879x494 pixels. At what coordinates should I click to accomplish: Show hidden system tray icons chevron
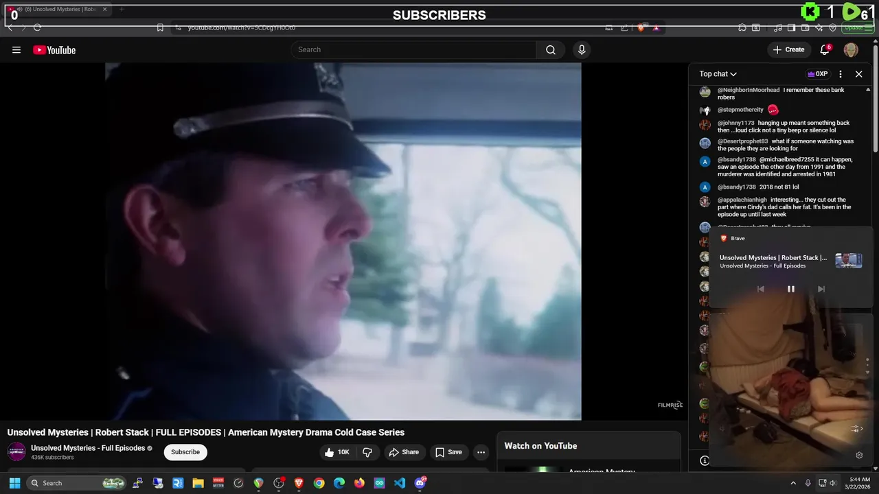pyautogui.click(x=793, y=483)
